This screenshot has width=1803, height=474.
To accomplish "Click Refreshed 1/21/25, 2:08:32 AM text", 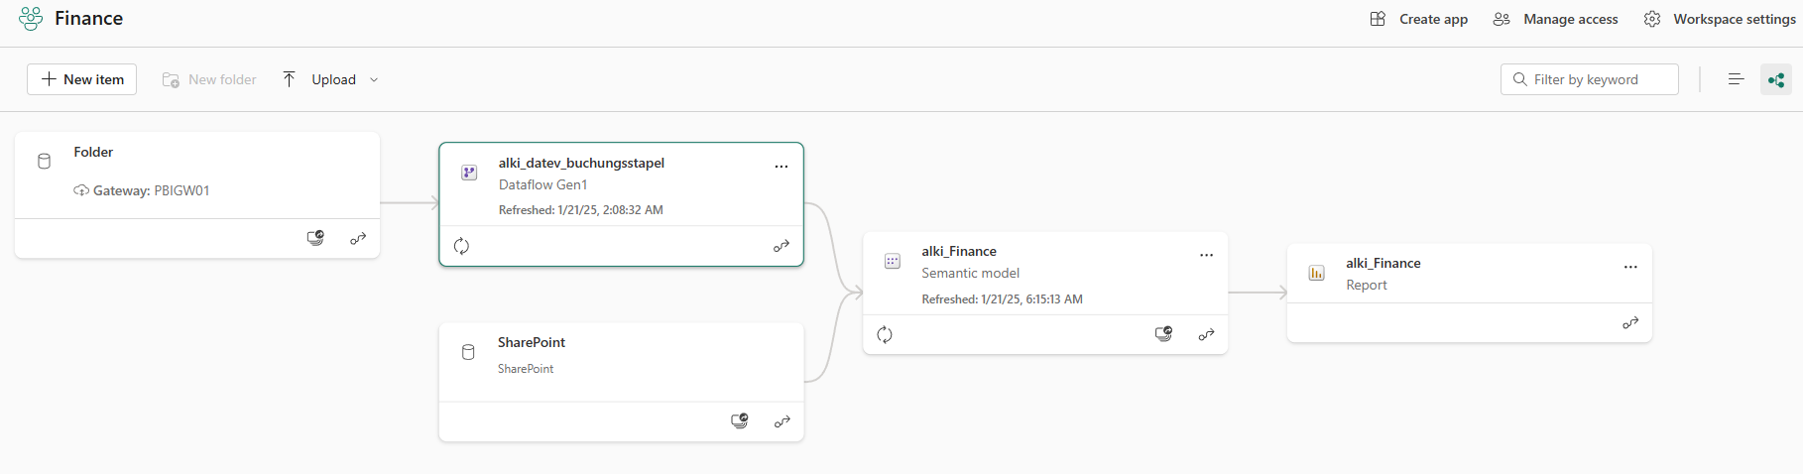I will tap(581, 210).
